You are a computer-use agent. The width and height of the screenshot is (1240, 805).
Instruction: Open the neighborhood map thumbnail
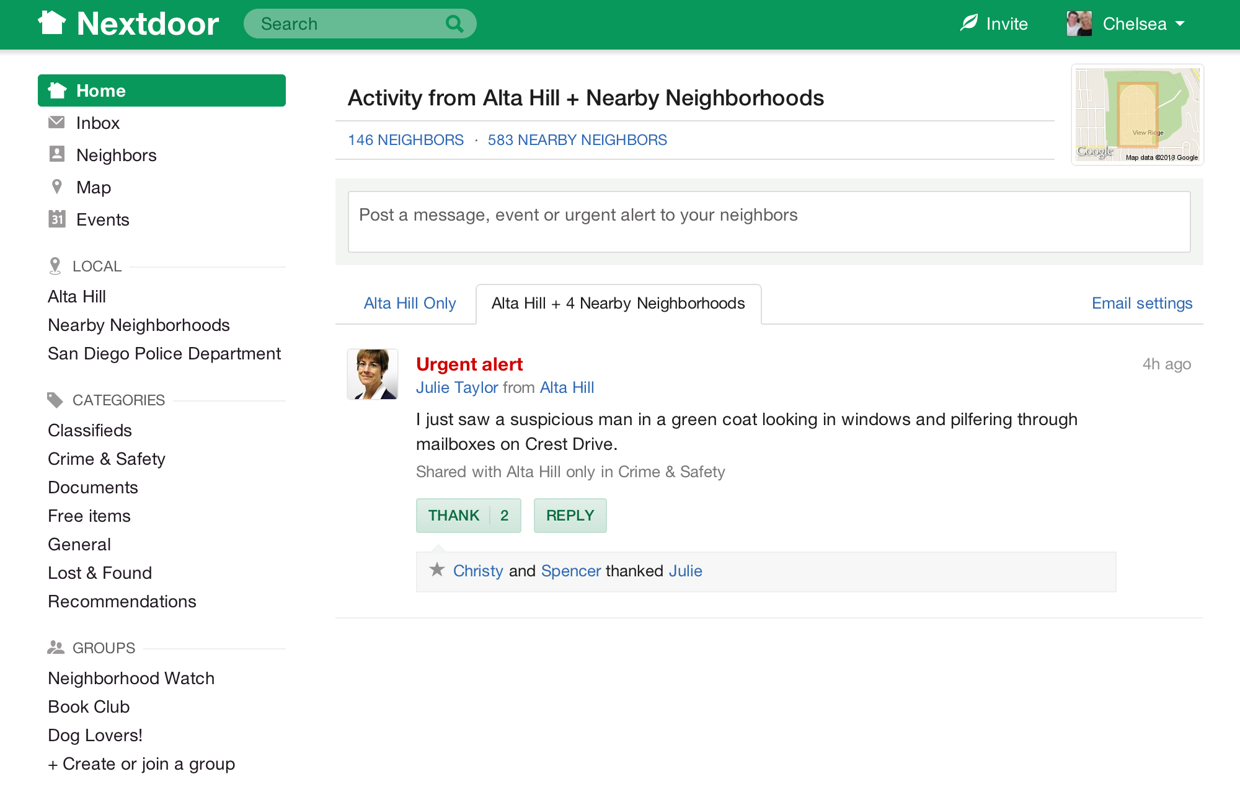(x=1138, y=115)
